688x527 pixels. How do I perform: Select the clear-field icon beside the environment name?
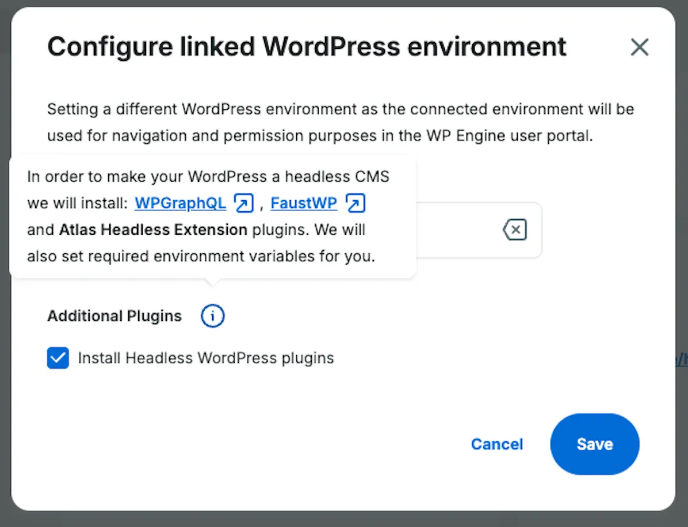click(x=515, y=230)
